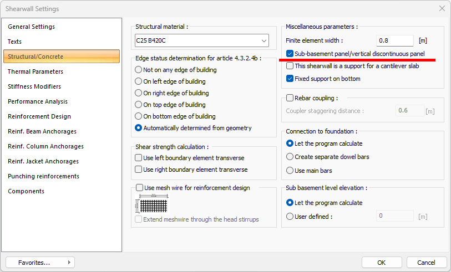Toggle Sub-basement panel/vertical discontinuous panel checkbox
Screen dimensions: 451x272
290,54
